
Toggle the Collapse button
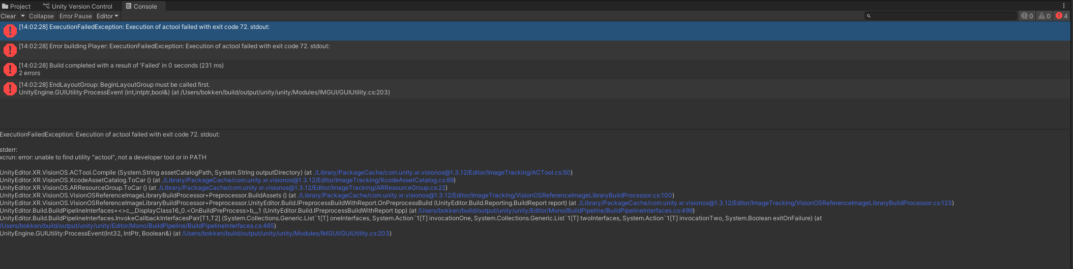41,16
